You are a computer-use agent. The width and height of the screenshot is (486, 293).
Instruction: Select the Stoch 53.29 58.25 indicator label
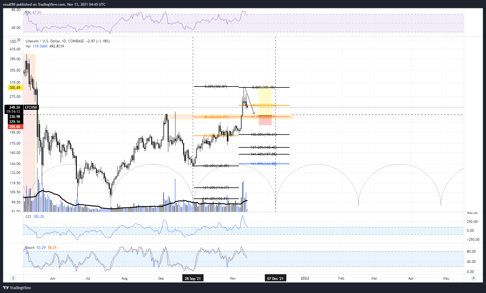(41, 248)
